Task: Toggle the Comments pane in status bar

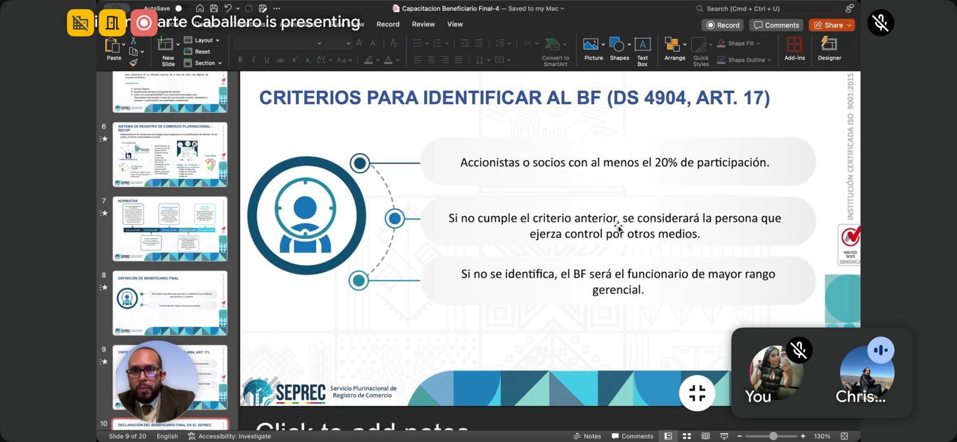Action: (x=632, y=436)
